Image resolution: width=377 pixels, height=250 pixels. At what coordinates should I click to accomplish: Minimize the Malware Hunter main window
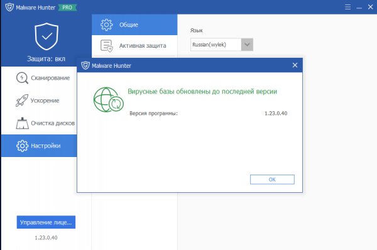pos(359,8)
